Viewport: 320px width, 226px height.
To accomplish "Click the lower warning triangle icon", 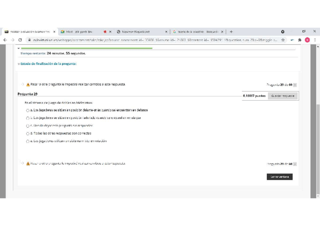I will 28,164.
